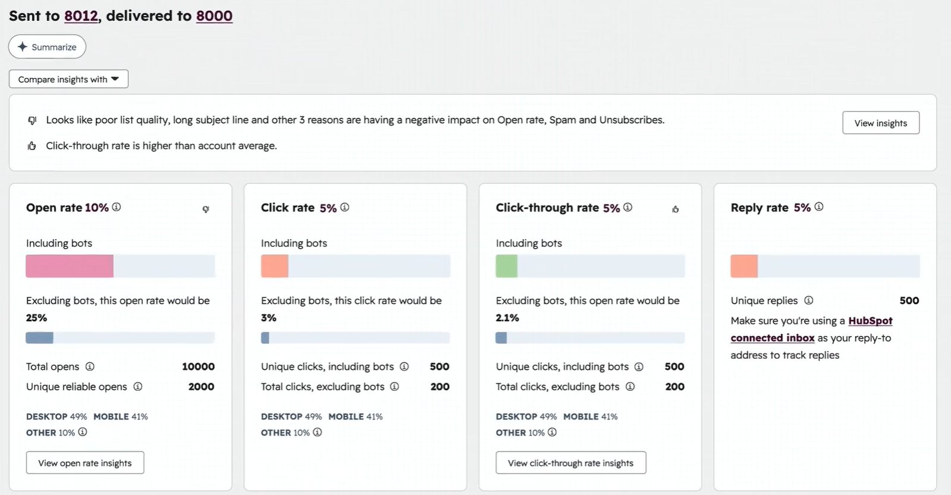Click the sparkle Summarize button
This screenshot has height=495, width=951.
point(47,47)
